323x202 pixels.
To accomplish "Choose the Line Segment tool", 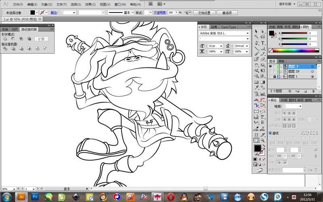I will click(256, 48).
